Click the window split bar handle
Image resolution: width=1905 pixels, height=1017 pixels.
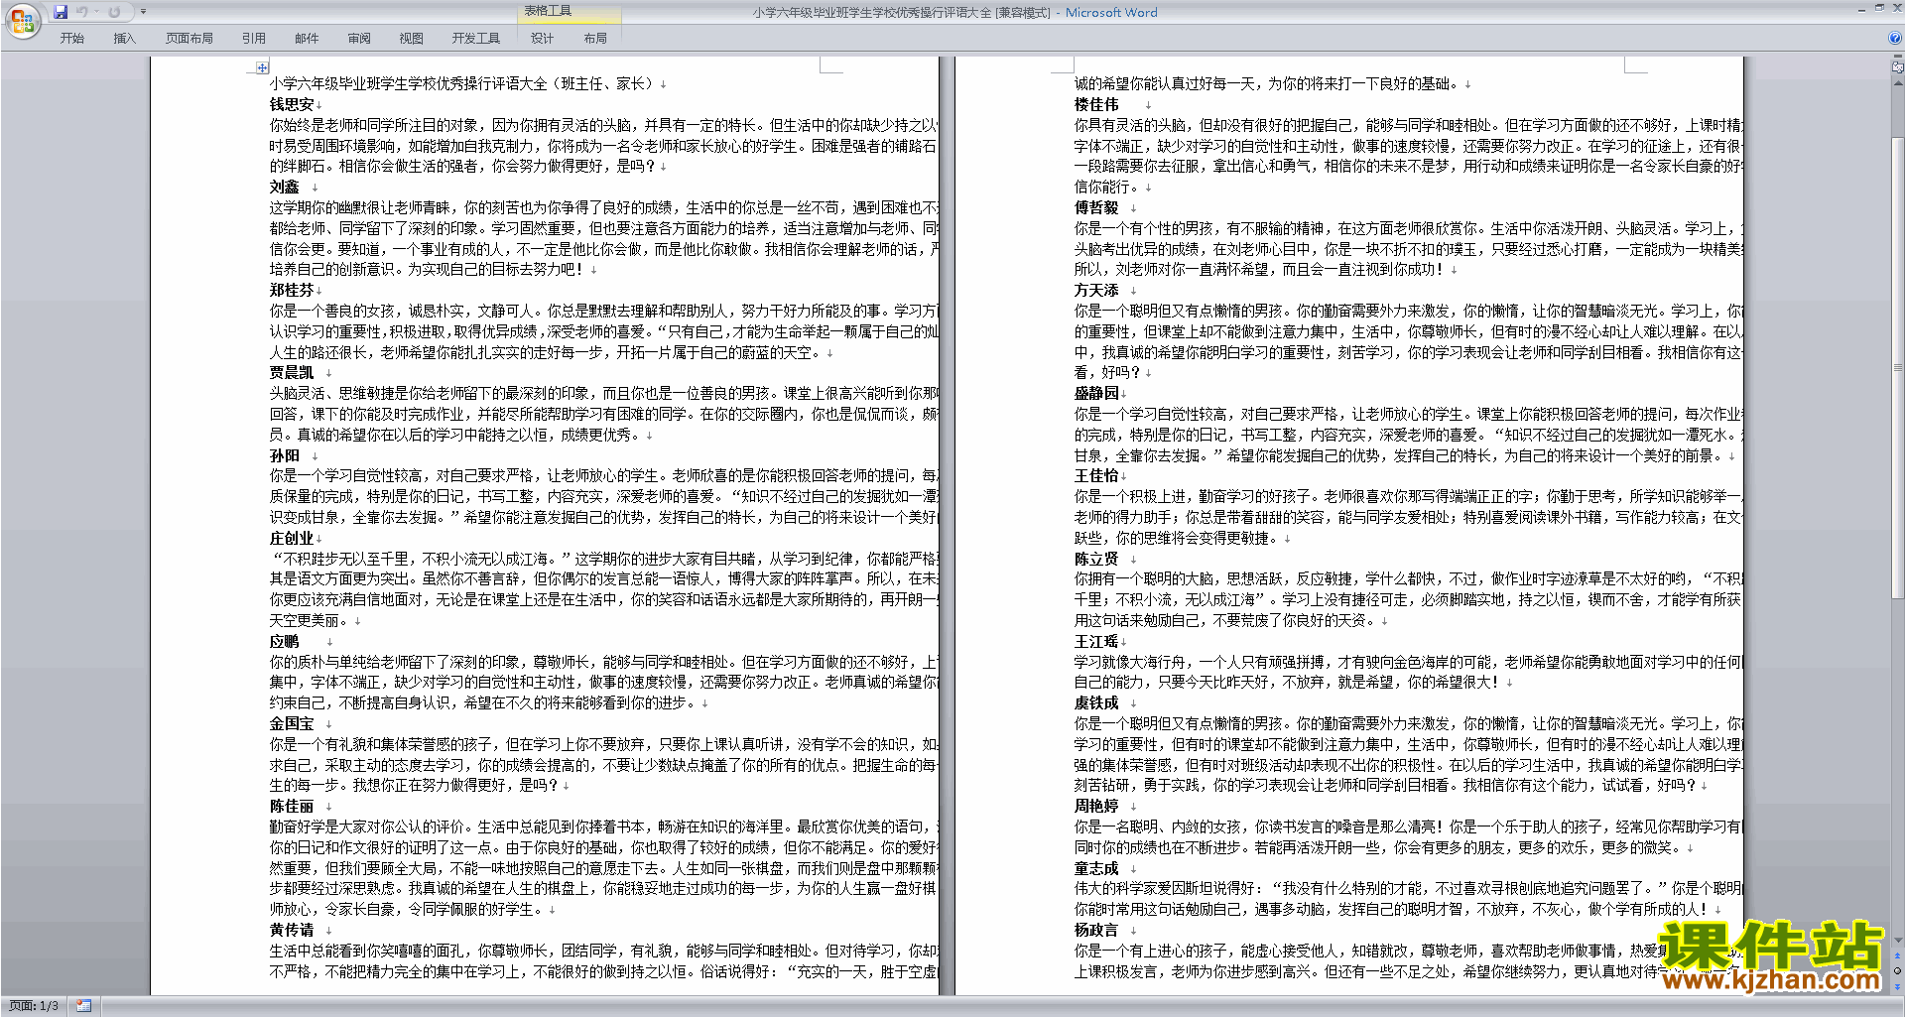[x=1898, y=58]
